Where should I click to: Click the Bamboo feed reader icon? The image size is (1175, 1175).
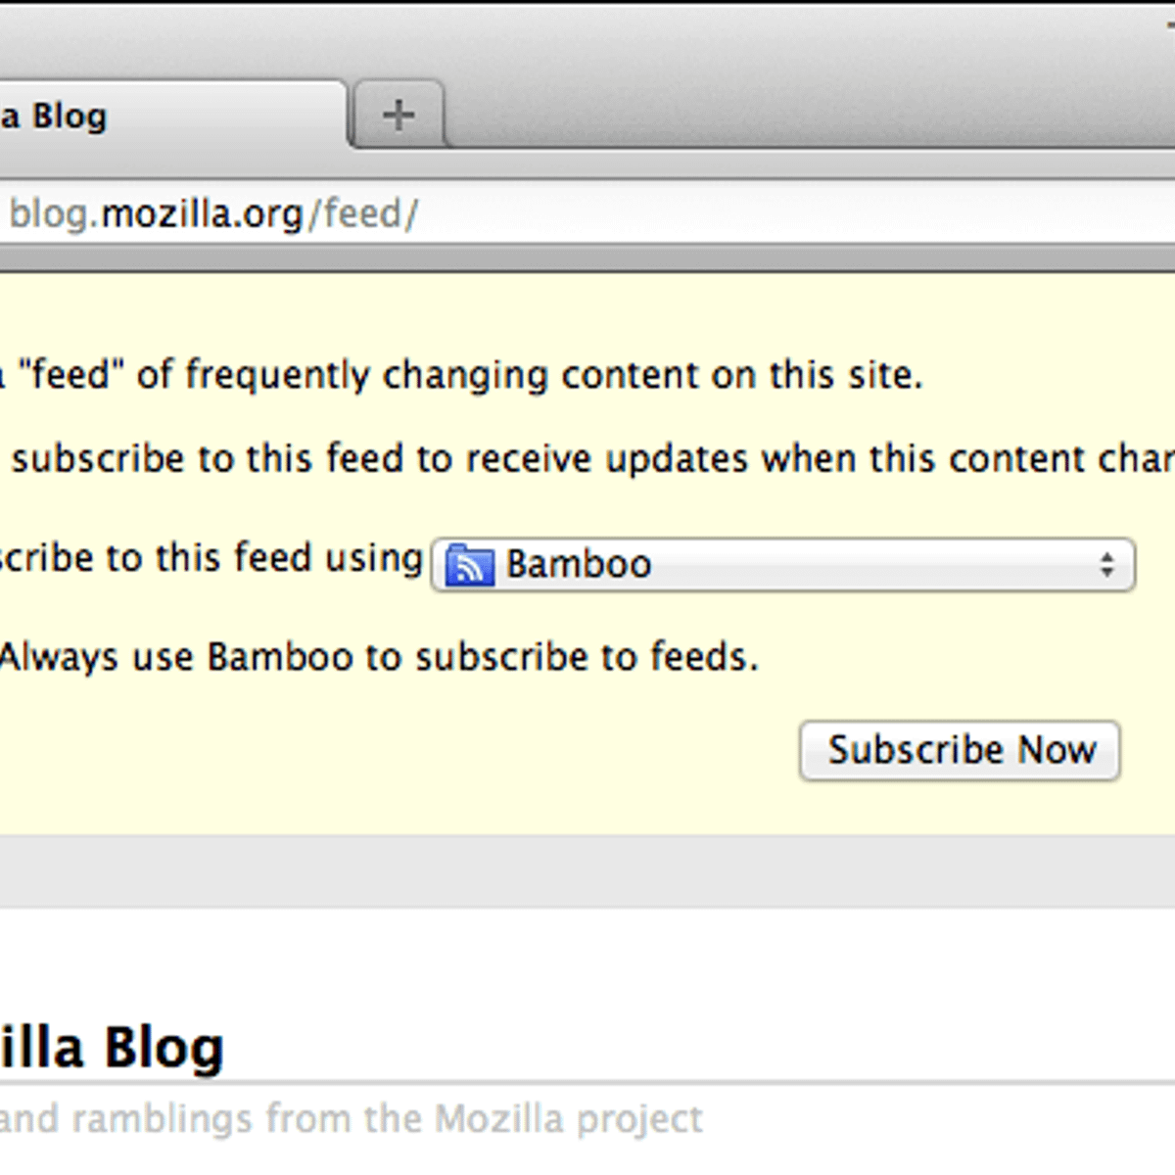point(469,566)
